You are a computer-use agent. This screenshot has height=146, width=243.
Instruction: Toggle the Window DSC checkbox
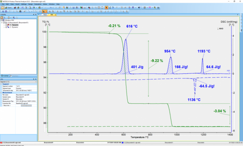pyautogui.click(x=2, y=20)
